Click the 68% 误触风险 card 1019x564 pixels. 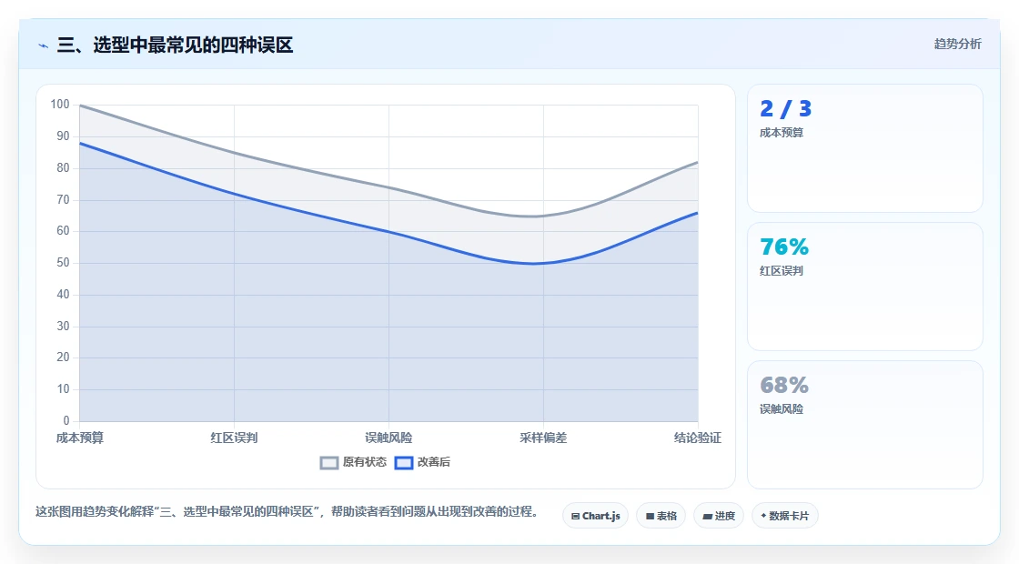(865, 425)
